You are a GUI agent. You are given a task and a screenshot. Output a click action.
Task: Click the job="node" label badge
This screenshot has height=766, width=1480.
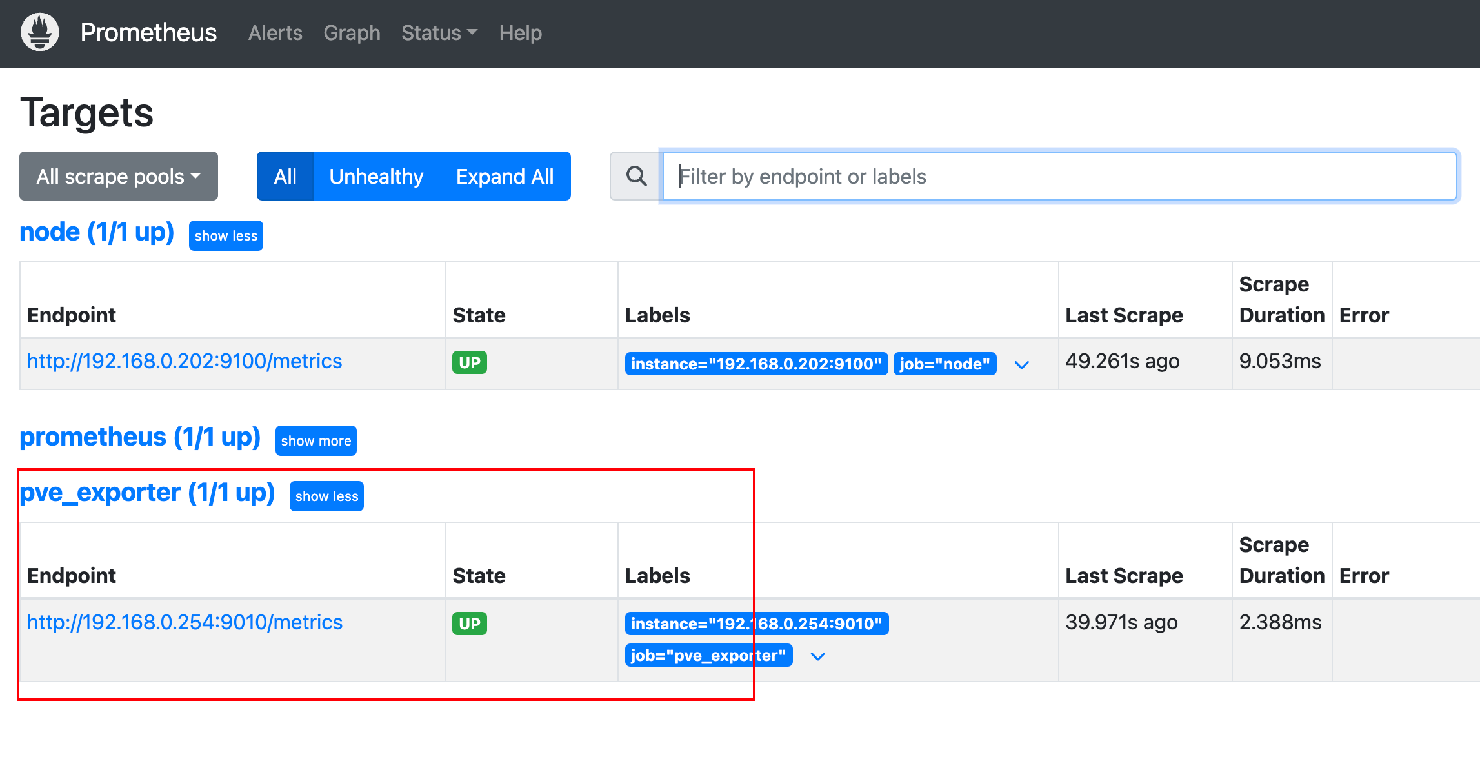pos(945,364)
